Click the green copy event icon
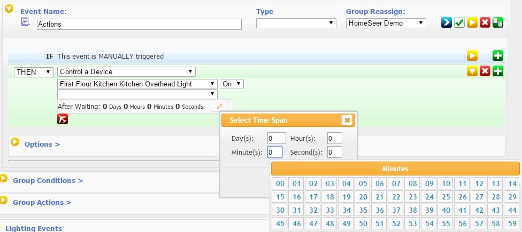Viewport: 522px width, 232px height. pyautogui.click(x=498, y=22)
